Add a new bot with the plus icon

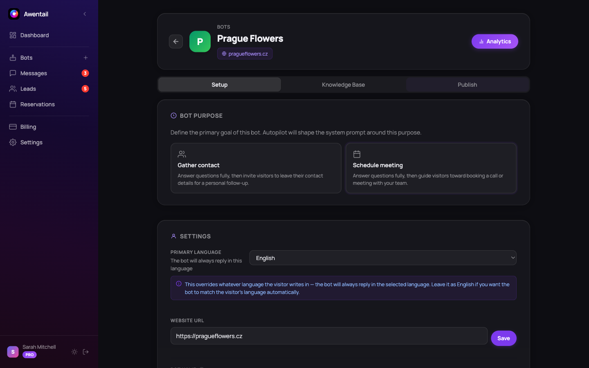click(85, 58)
